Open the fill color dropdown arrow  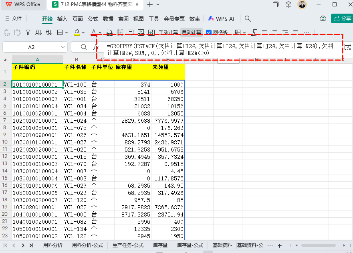click(x=83, y=32)
